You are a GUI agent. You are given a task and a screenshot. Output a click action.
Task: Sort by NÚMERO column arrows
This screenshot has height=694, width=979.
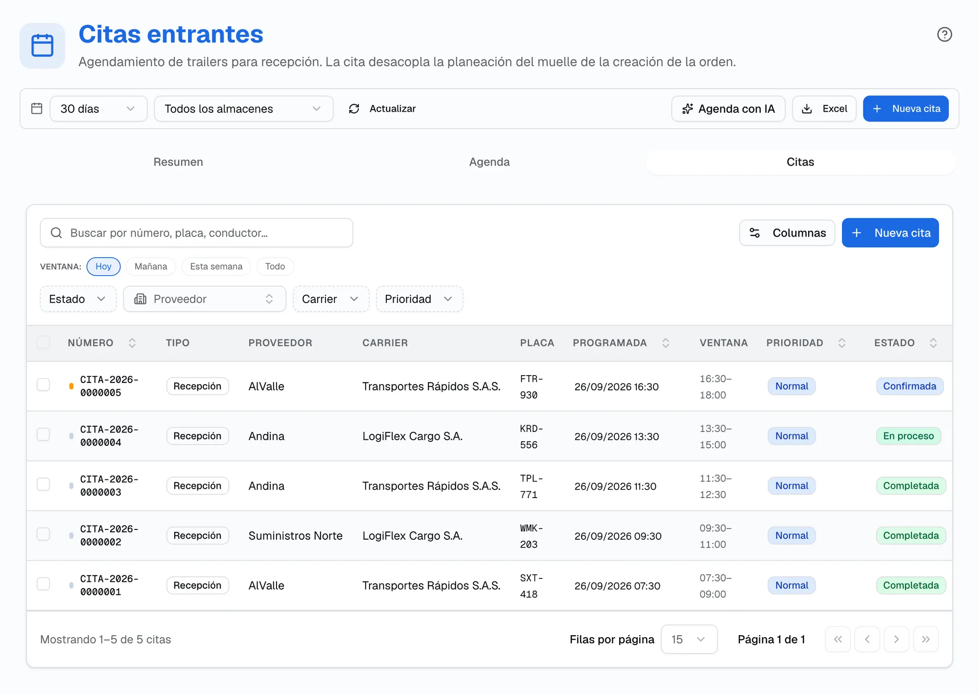(x=132, y=343)
